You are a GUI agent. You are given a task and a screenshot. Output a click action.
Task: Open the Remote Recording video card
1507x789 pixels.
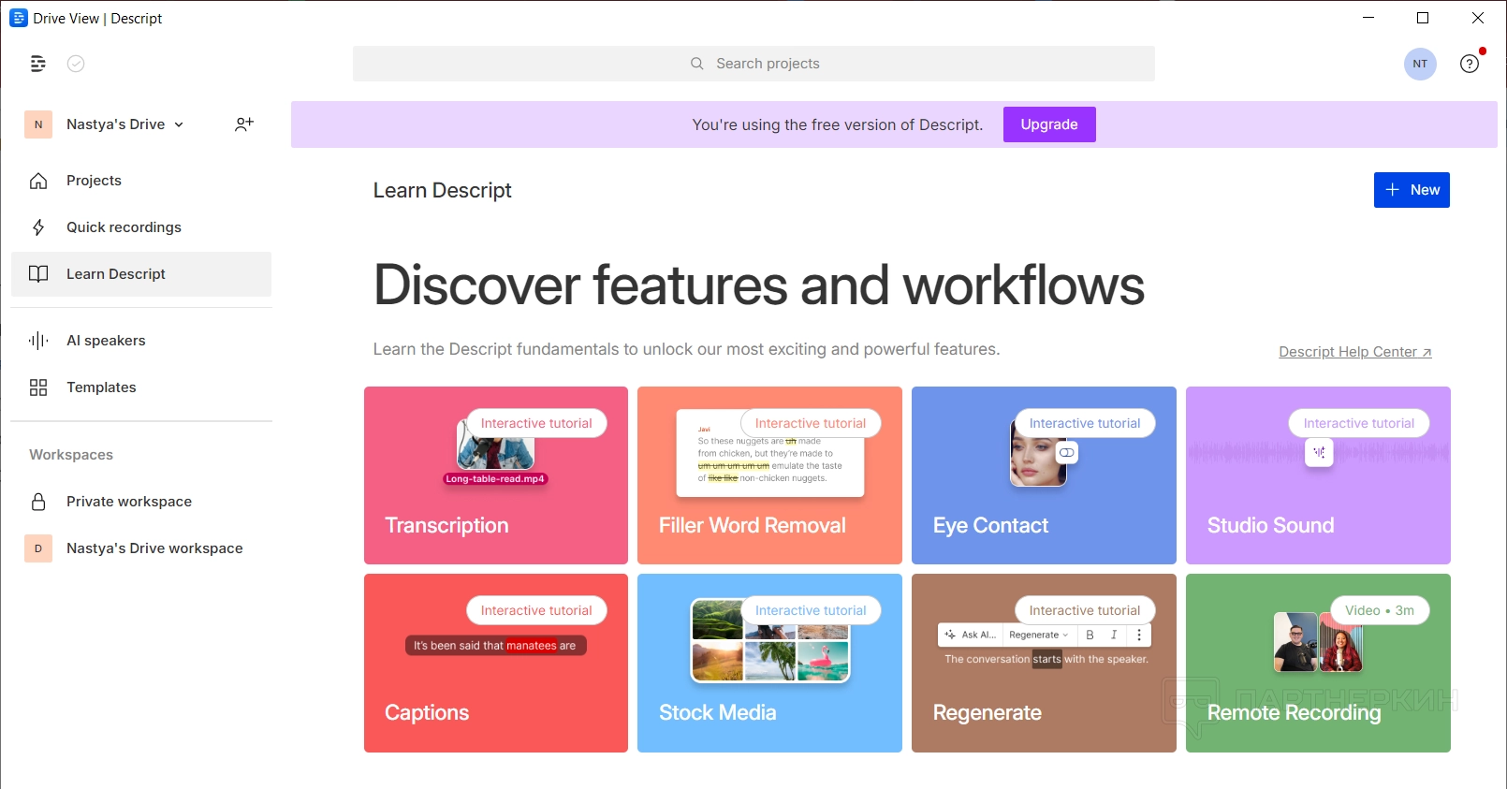[x=1318, y=663]
